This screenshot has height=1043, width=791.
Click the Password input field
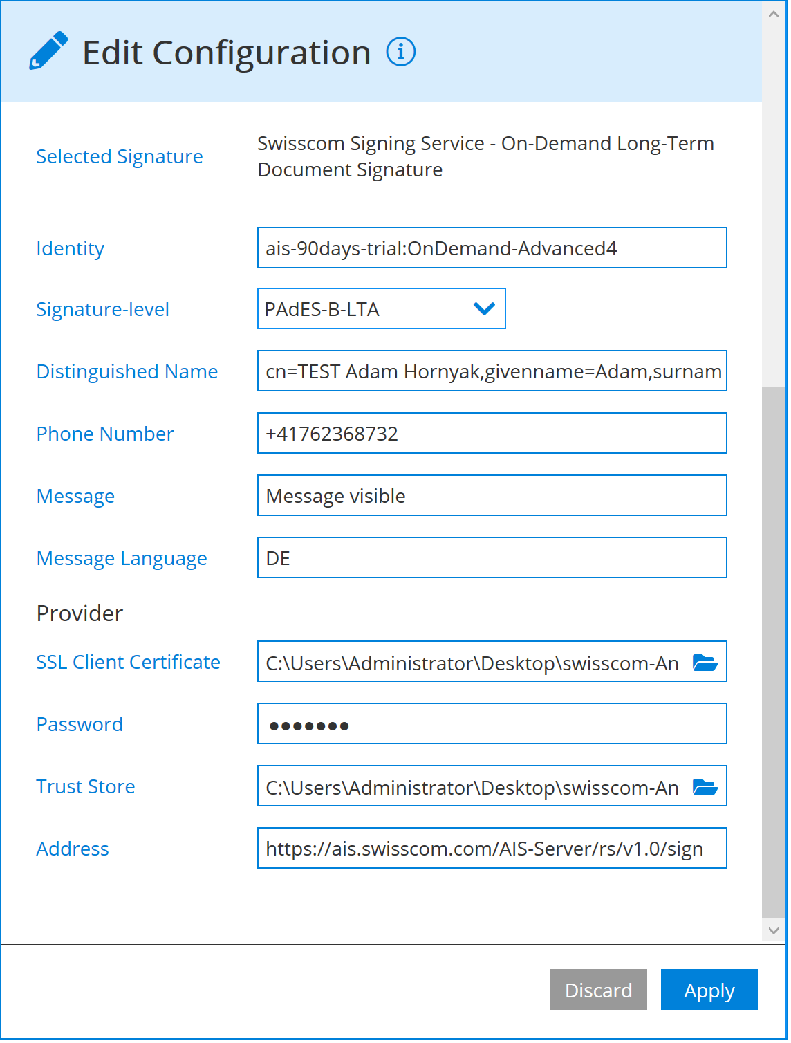pos(492,723)
